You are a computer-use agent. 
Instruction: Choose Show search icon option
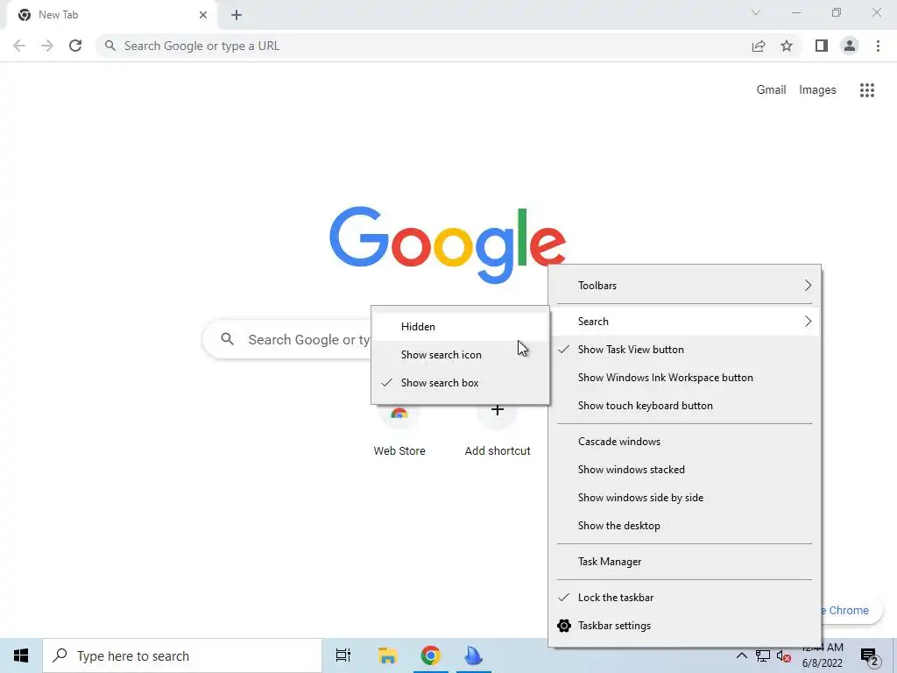click(461, 355)
